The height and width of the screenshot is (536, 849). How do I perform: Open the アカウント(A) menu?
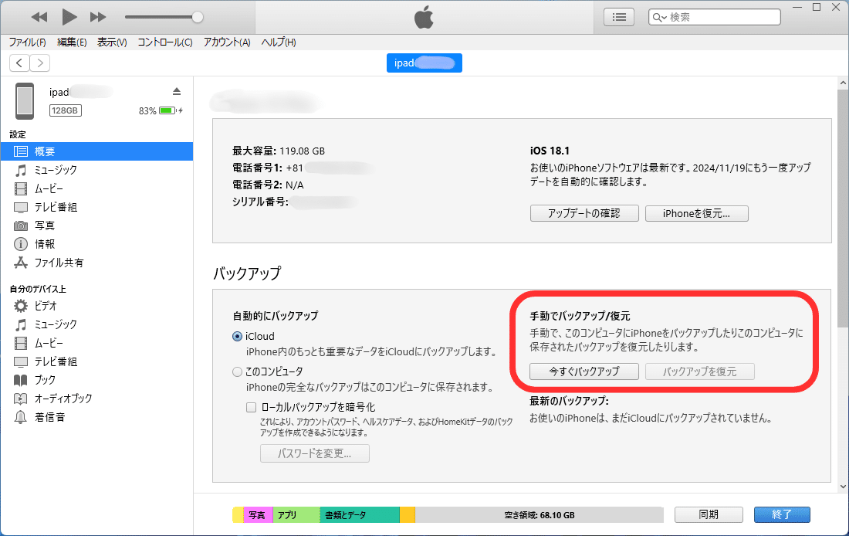[227, 42]
